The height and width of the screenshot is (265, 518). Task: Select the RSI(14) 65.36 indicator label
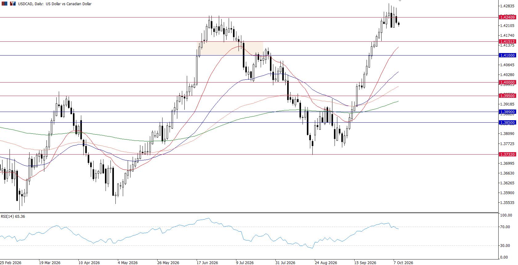(x=13, y=216)
